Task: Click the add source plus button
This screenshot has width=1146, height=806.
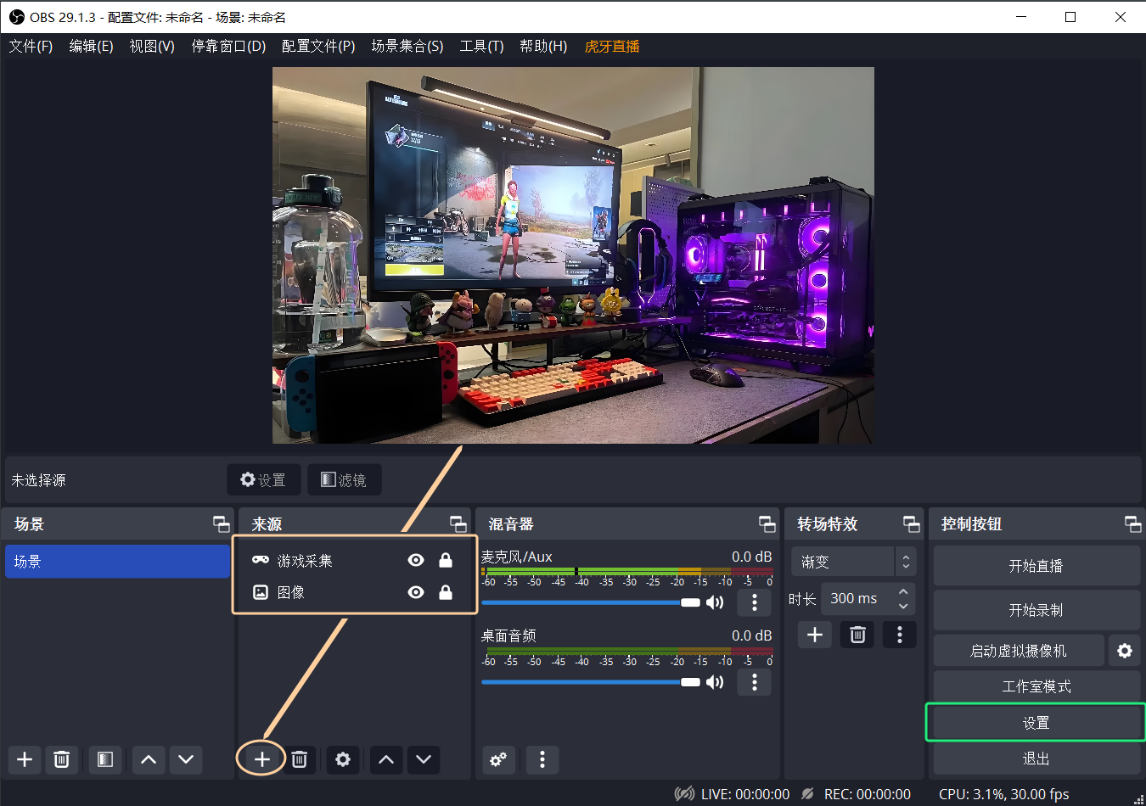Action: point(261,759)
